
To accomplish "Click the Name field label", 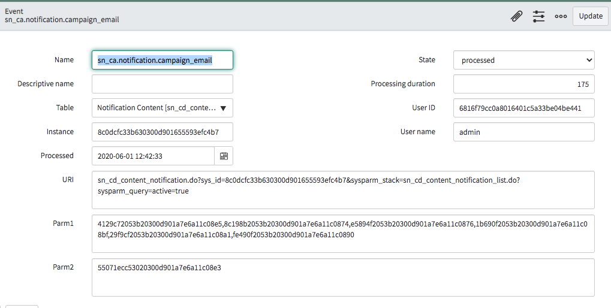I will click(64, 59).
